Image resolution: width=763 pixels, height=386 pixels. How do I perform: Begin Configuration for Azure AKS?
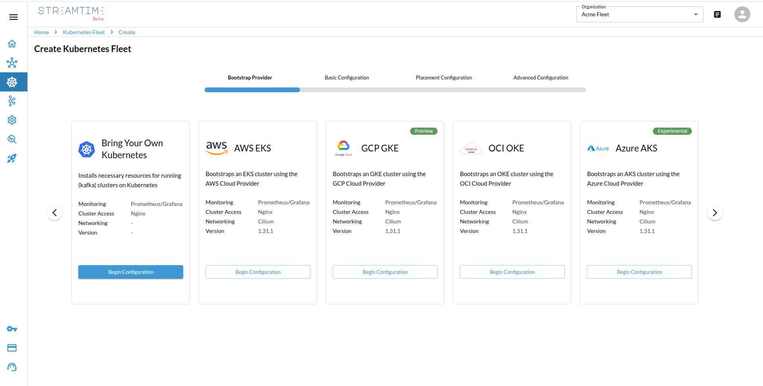tap(639, 272)
